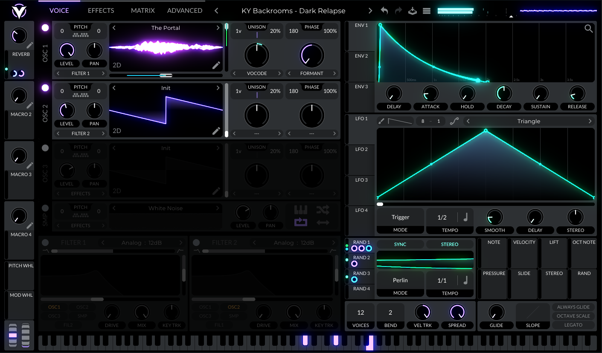Screen dimensions: 602x353
Task: Click the OCT NOTE modulation source
Action: tap(584, 253)
